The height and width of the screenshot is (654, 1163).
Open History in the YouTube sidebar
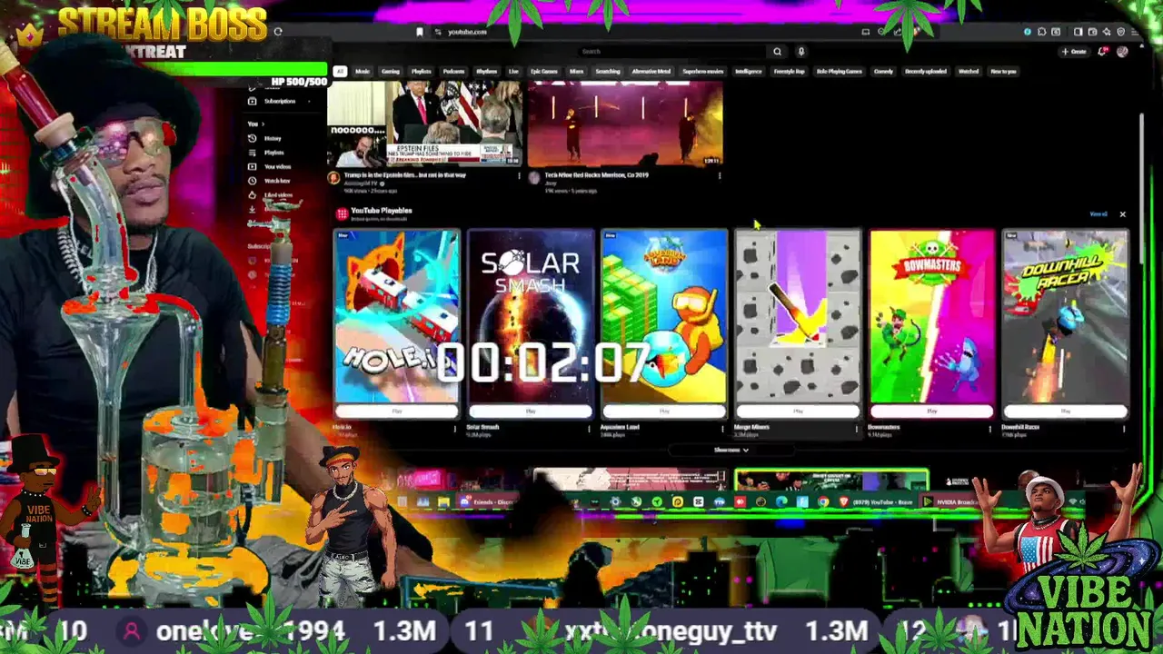(x=272, y=138)
